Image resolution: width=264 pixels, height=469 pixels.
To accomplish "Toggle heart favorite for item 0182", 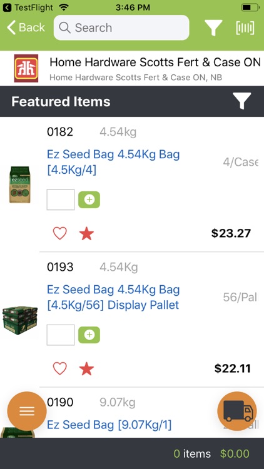I will click(60, 233).
